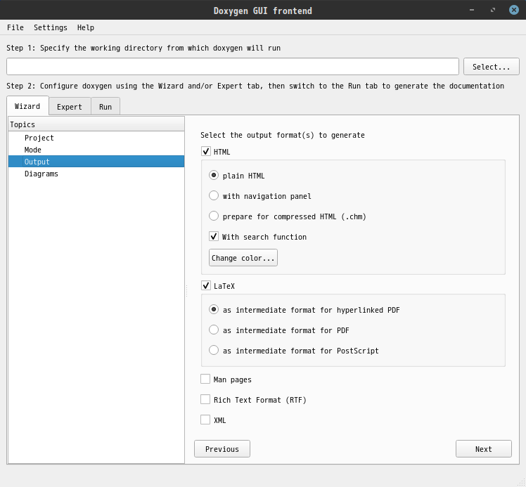This screenshot has width=526, height=487.
Task: Open the Help menu
Action: click(x=86, y=27)
